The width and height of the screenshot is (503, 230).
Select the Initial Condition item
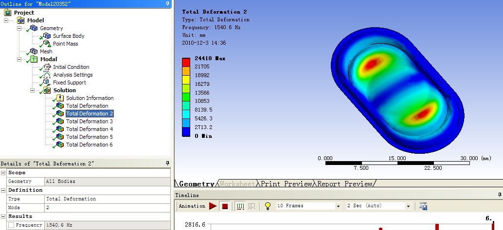(x=71, y=67)
